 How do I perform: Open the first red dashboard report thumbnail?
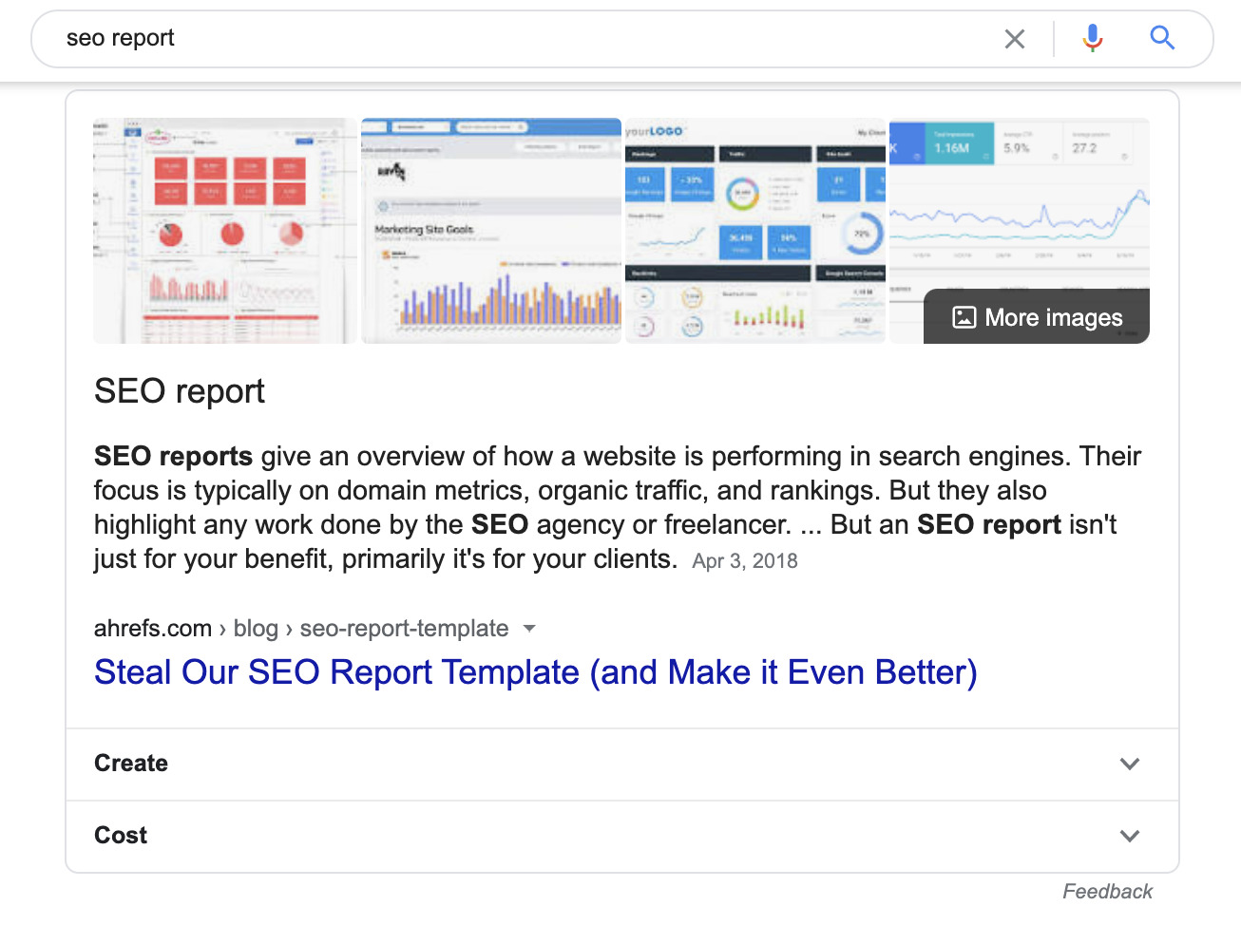coord(223,230)
